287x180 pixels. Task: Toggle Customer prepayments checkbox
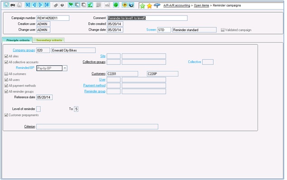pos(6,115)
